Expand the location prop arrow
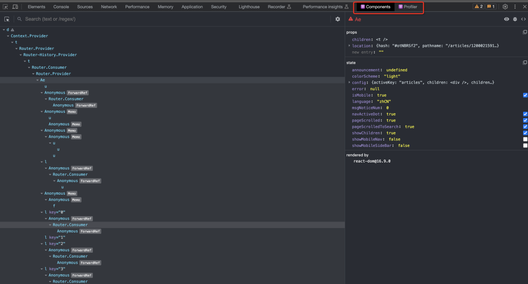 [349, 46]
